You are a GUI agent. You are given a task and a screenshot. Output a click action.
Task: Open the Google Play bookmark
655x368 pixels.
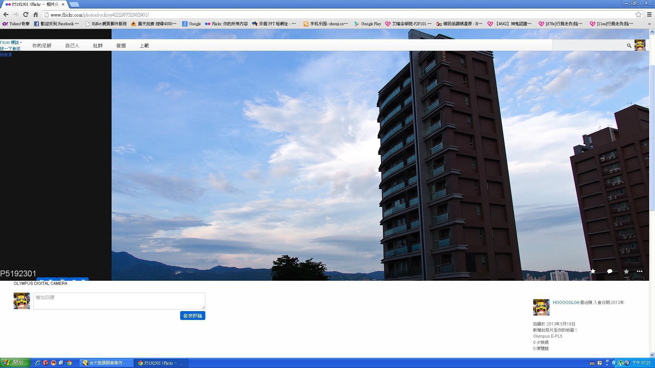(x=367, y=24)
